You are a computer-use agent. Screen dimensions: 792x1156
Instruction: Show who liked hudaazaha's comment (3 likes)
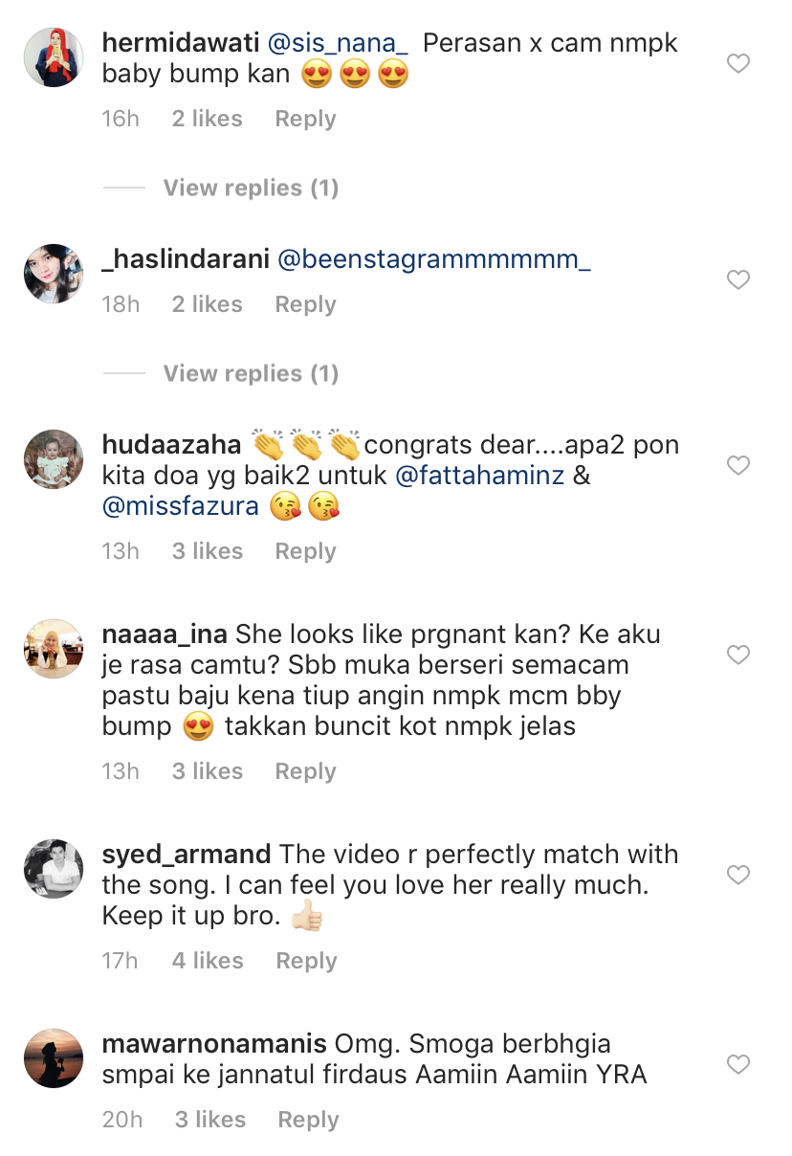(x=208, y=551)
